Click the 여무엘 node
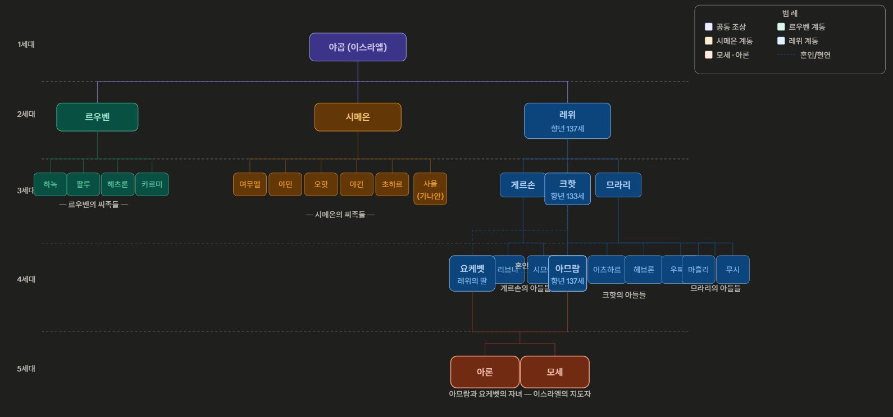This screenshot has height=417, width=893. tap(250, 184)
